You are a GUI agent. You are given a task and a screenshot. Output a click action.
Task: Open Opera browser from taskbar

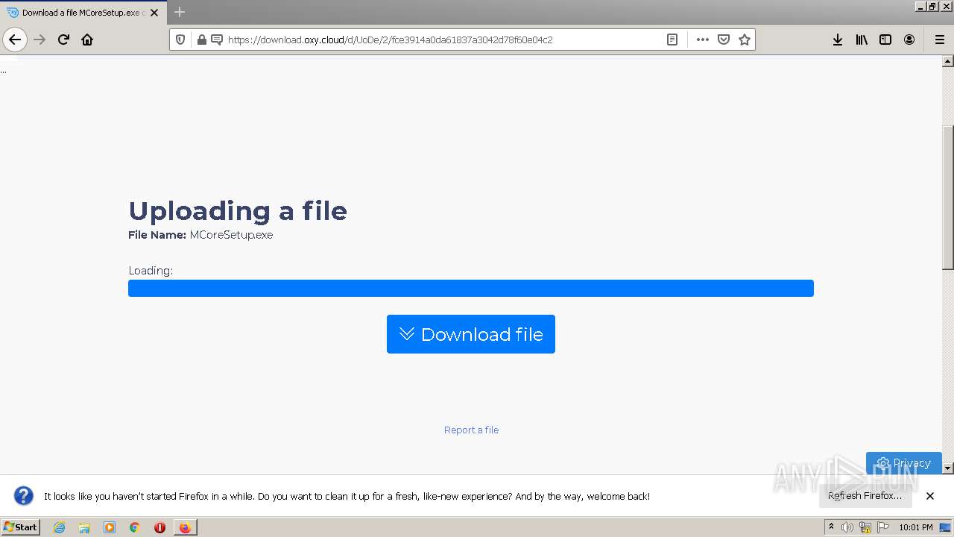159,527
